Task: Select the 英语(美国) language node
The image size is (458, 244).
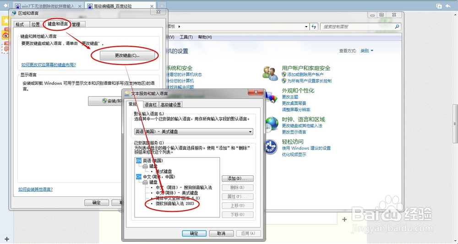Action: click(153, 161)
